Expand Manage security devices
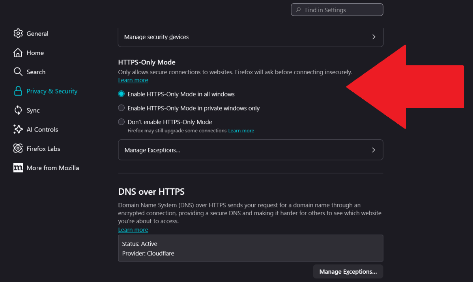473x282 pixels. click(x=251, y=37)
